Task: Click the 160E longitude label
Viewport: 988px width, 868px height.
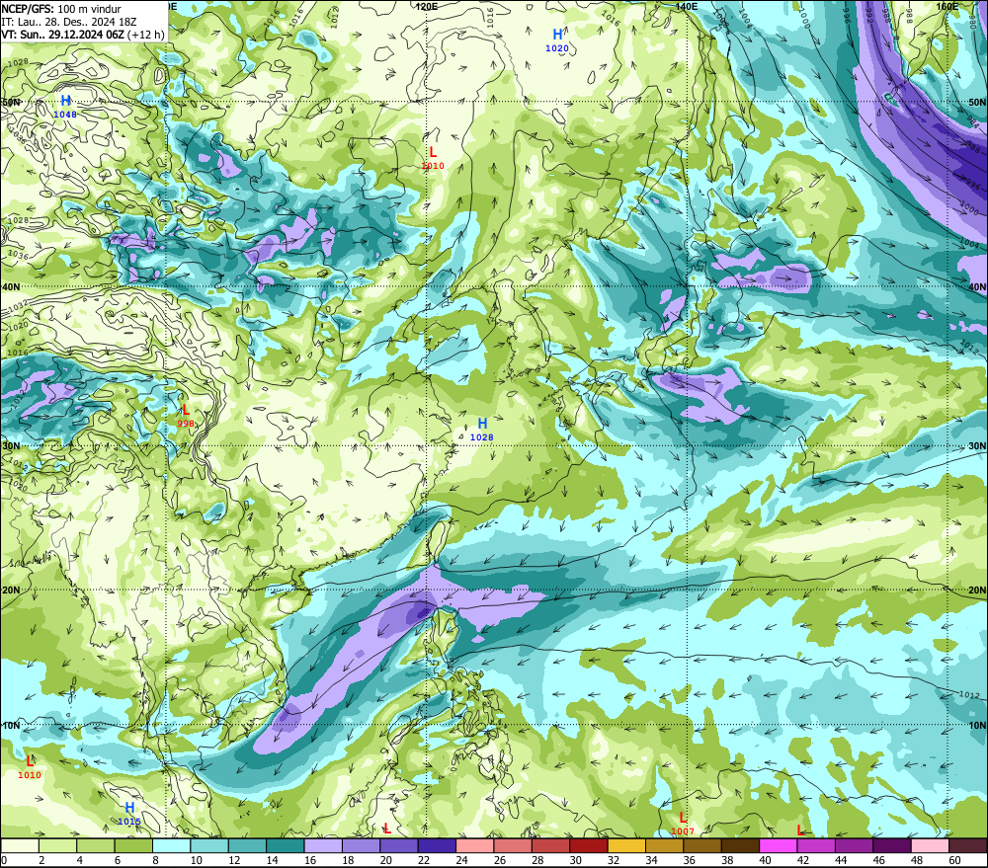Action: [947, 6]
